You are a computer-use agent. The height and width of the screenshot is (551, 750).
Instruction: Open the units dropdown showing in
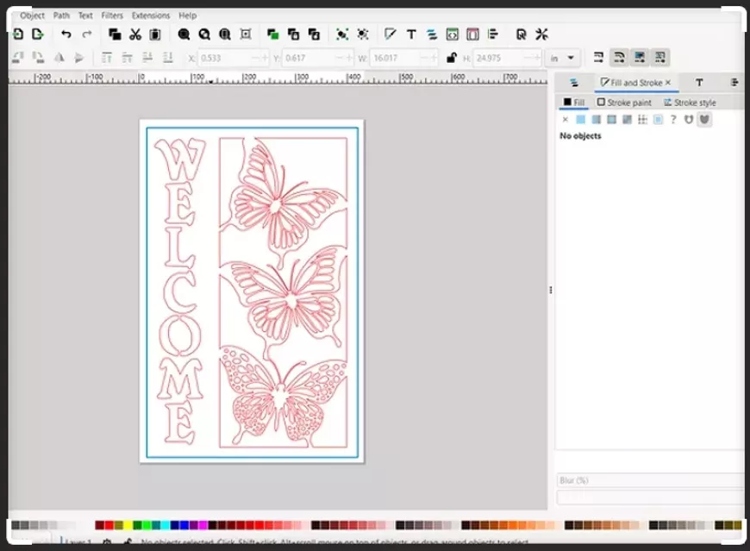[562, 58]
